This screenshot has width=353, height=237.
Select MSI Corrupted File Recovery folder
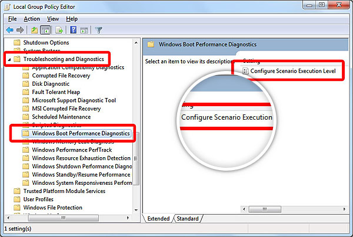point(66,109)
